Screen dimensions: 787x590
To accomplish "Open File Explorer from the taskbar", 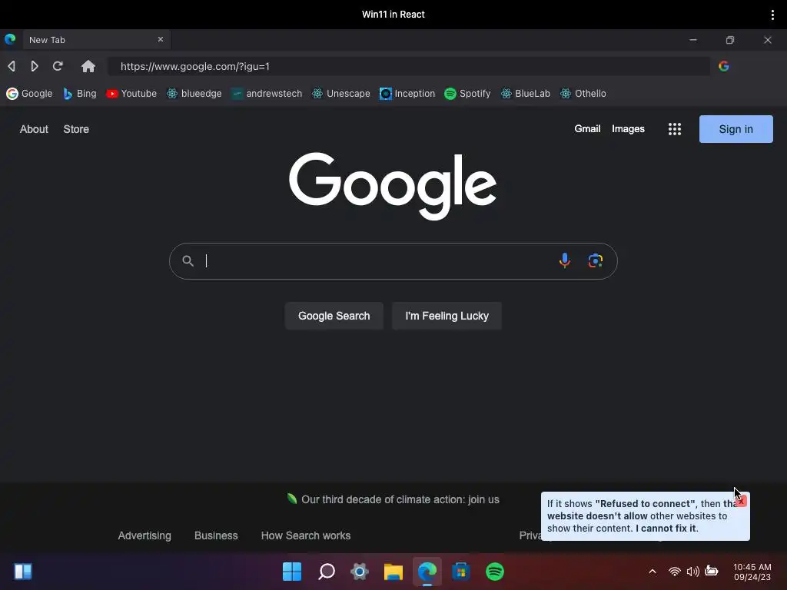I will click(393, 572).
